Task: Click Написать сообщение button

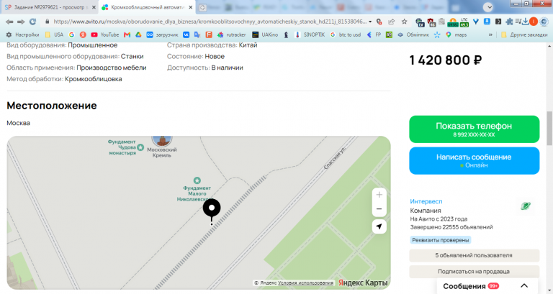Action: pyautogui.click(x=474, y=160)
